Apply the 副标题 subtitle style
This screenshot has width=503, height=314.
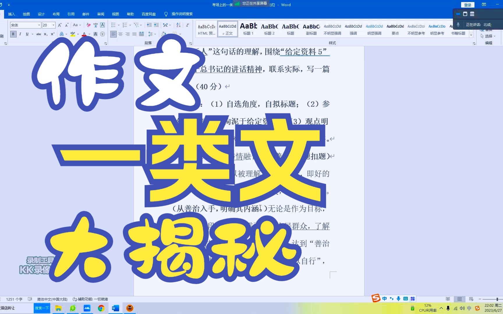pyautogui.click(x=311, y=29)
